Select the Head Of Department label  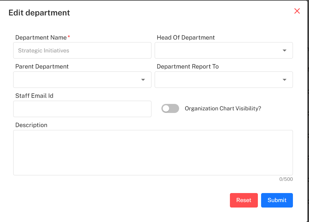186,38
